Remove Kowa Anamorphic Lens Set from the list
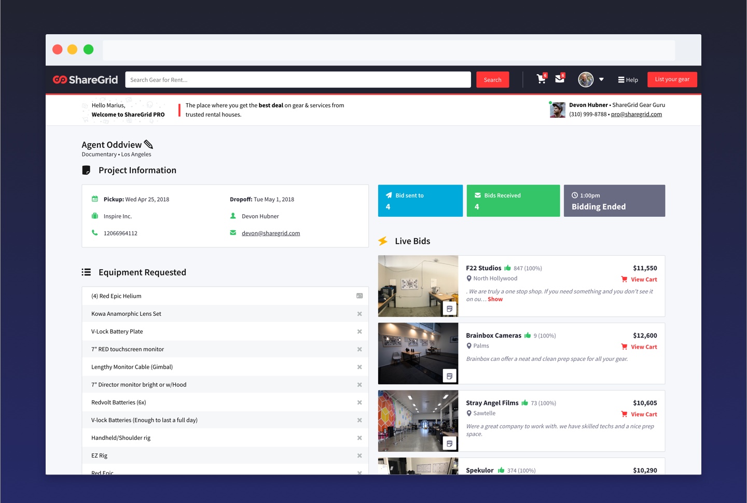 359,314
